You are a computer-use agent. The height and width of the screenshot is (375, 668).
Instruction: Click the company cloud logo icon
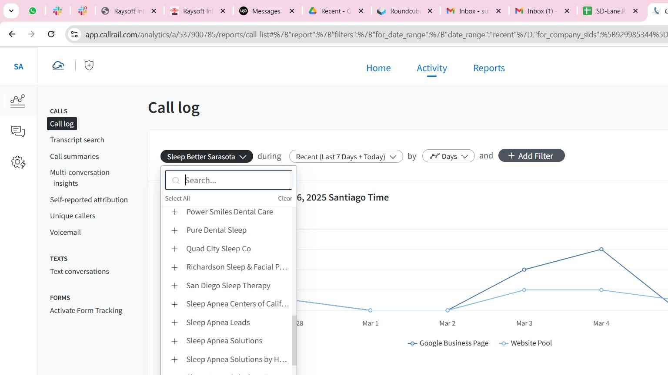pyautogui.click(x=58, y=66)
